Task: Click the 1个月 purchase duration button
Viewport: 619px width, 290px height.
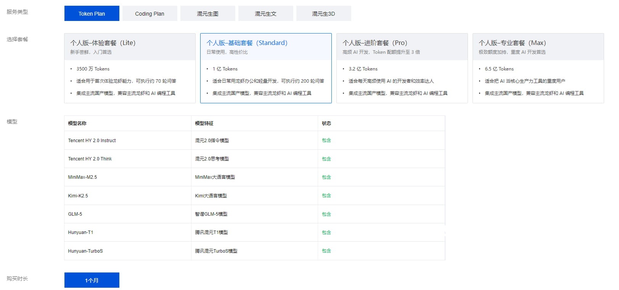Action: point(92,280)
